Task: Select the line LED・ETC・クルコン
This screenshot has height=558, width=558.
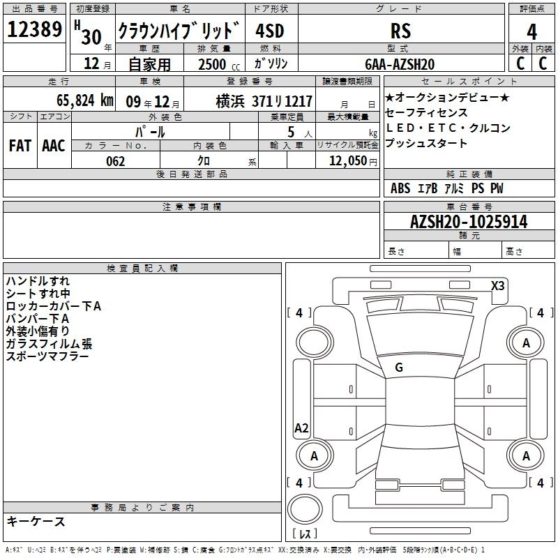Action: 448,128
